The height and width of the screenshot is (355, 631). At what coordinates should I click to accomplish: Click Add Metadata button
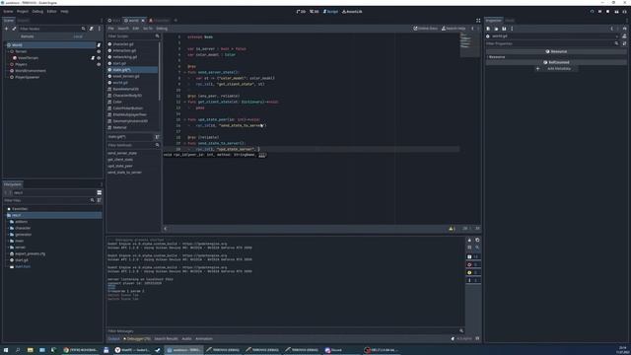point(556,69)
